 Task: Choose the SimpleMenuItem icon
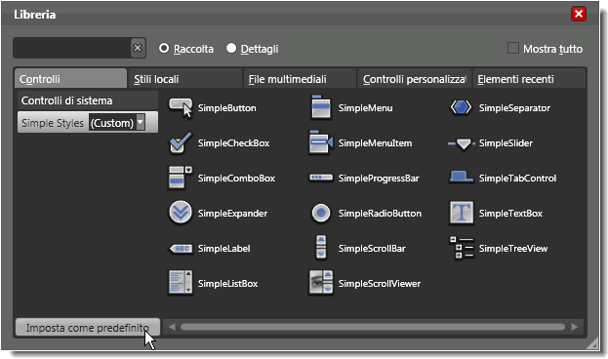click(x=321, y=142)
